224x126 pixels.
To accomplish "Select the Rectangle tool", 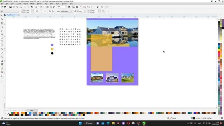I will click(x=2, y=38).
